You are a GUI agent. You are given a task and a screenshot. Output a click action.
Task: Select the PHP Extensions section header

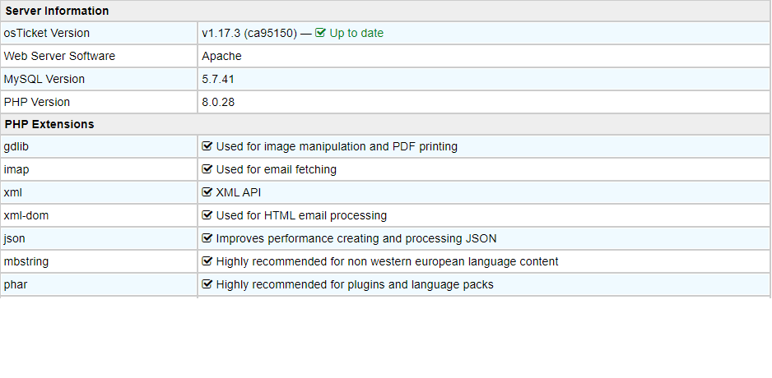[x=386, y=124]
